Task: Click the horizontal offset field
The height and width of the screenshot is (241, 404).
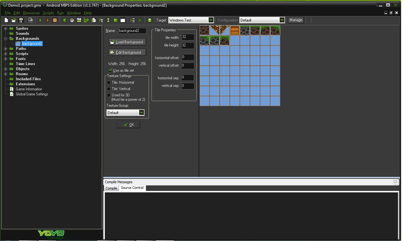Action: [x=188, y=57]
